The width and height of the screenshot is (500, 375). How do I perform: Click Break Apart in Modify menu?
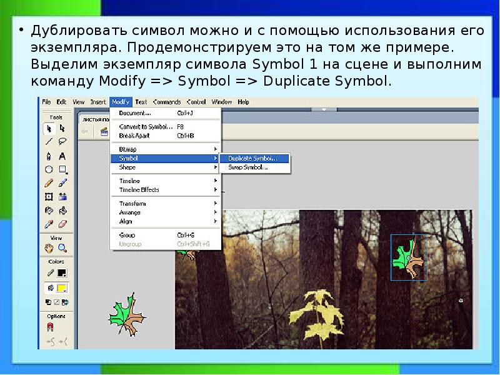coord(134,135)
